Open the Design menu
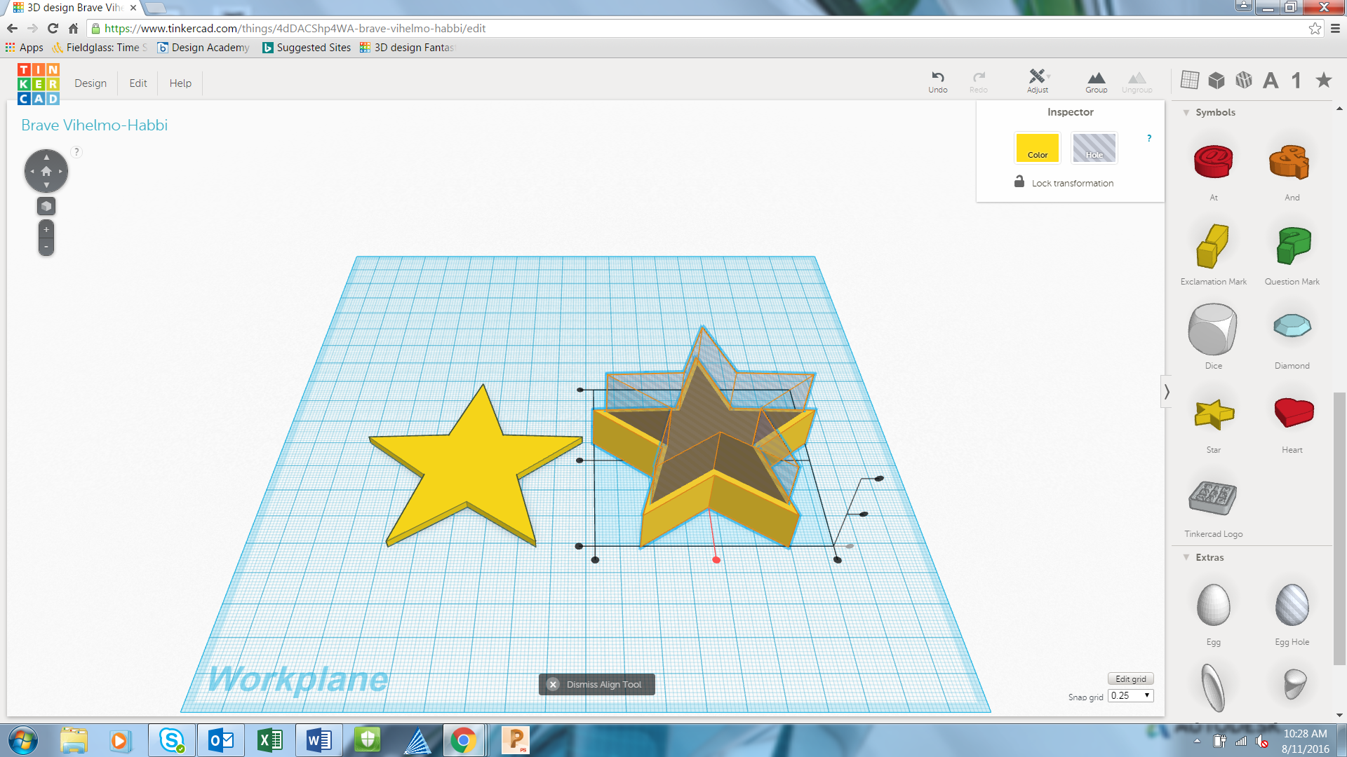 [91, 83]
